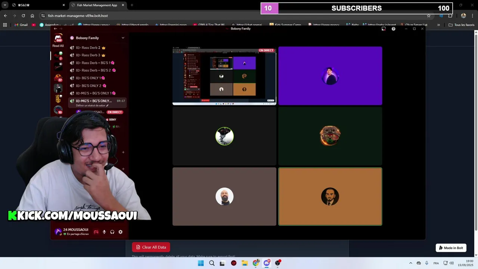Open Kids Summer Camp bookmark
The width and height of the screenshot is (478, 269).
(285, 25)
